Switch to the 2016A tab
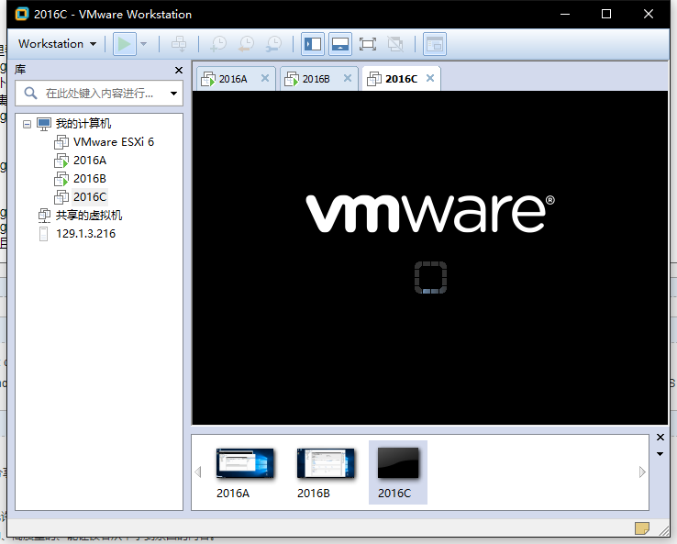Screen dimensions: 677x544 pos(232,79)
